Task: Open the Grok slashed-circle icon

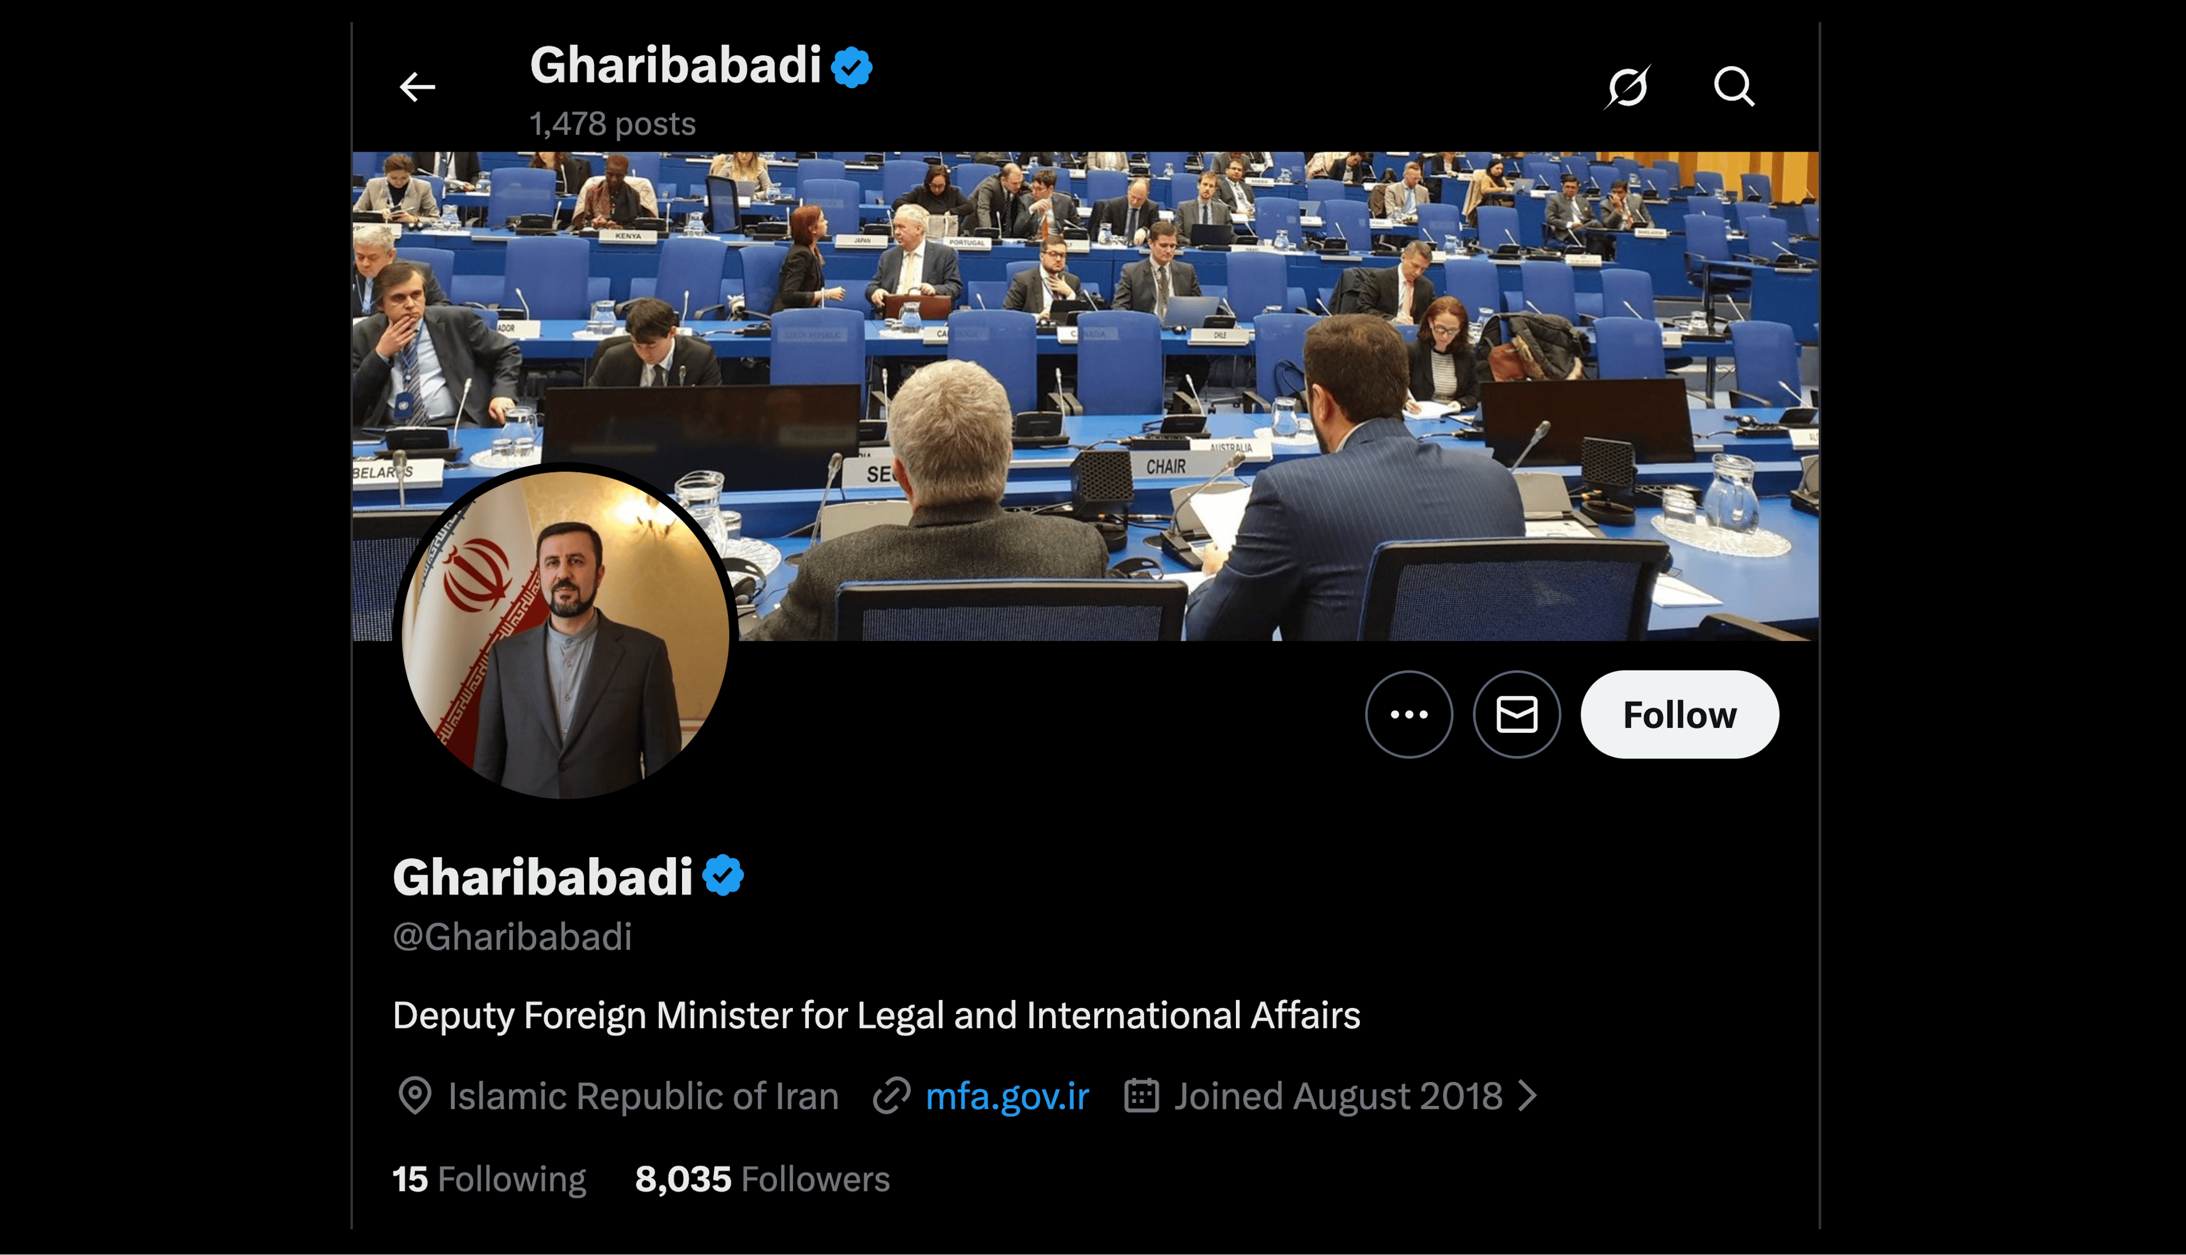Action: point(1628,87)
